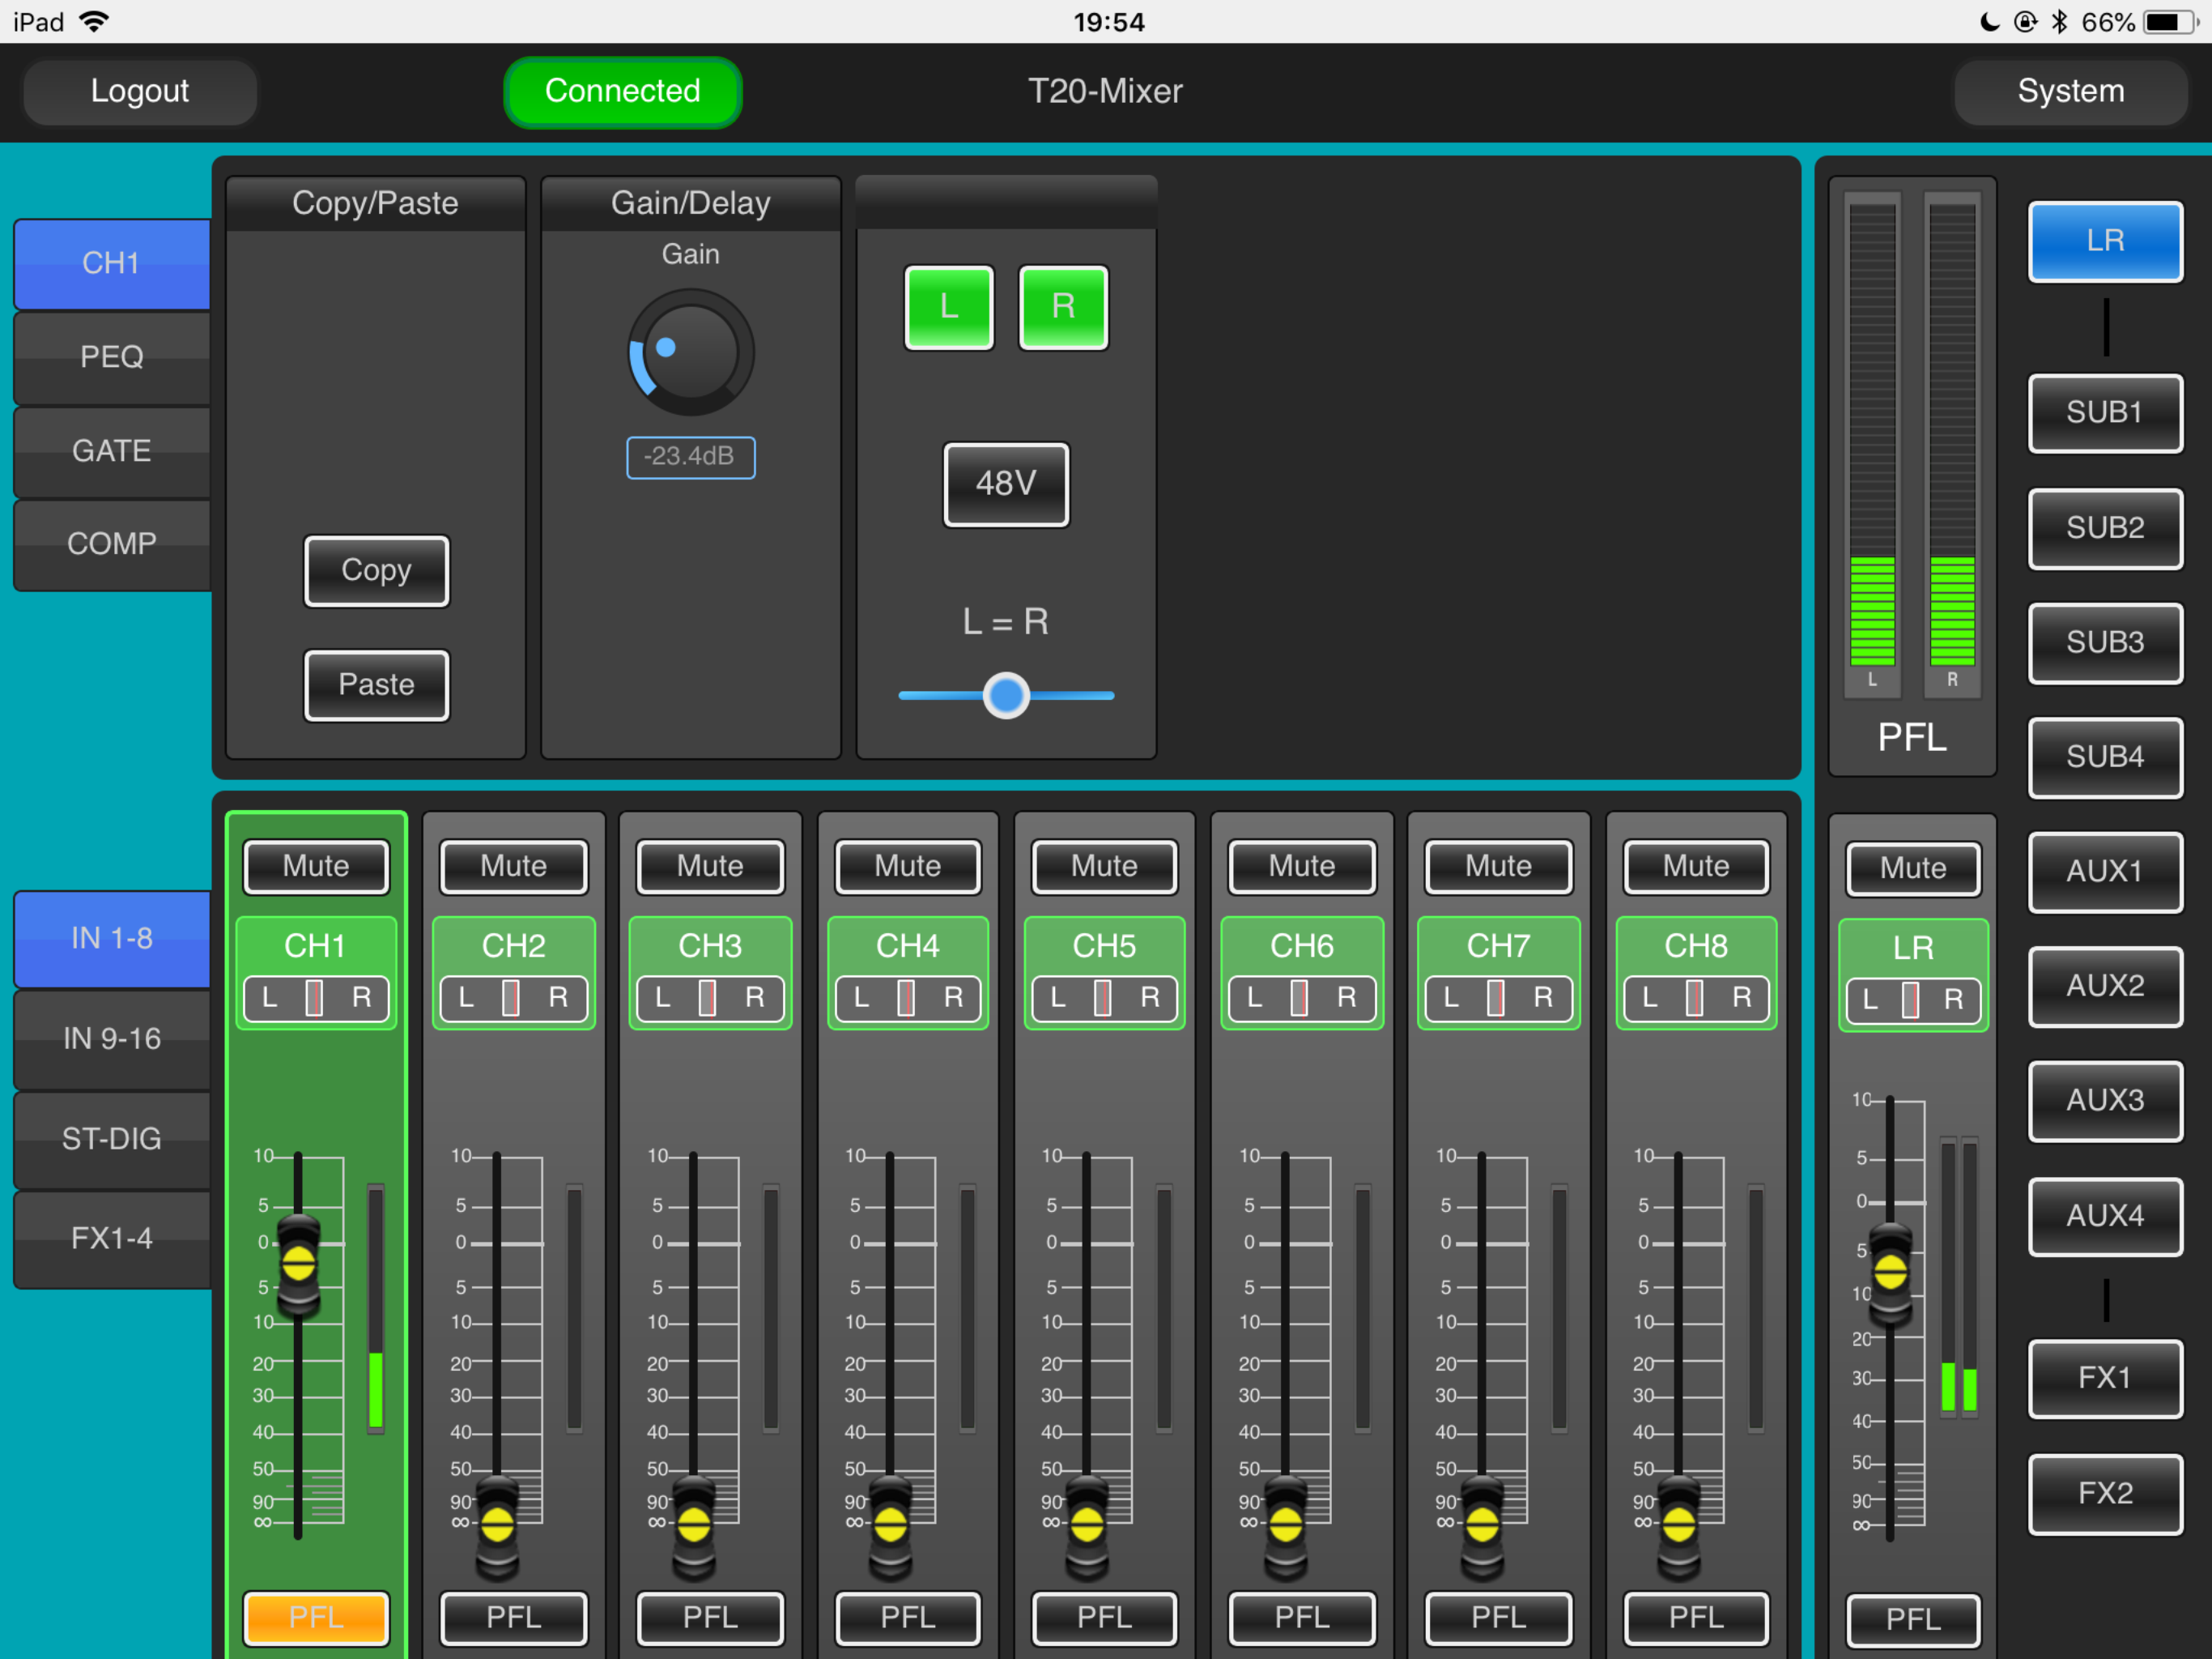Click the Do Not Disturb moon icon
This screenshot has height=1659, width=2212.
coord(1990,21)
